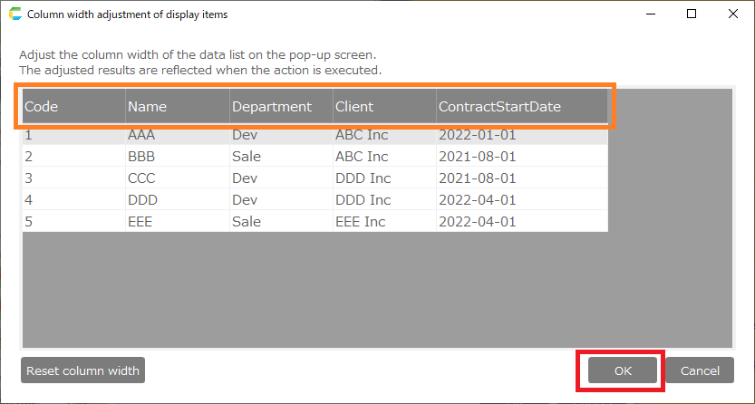Click the Department column header
The image size is (755, 404).
coord(281,107)
